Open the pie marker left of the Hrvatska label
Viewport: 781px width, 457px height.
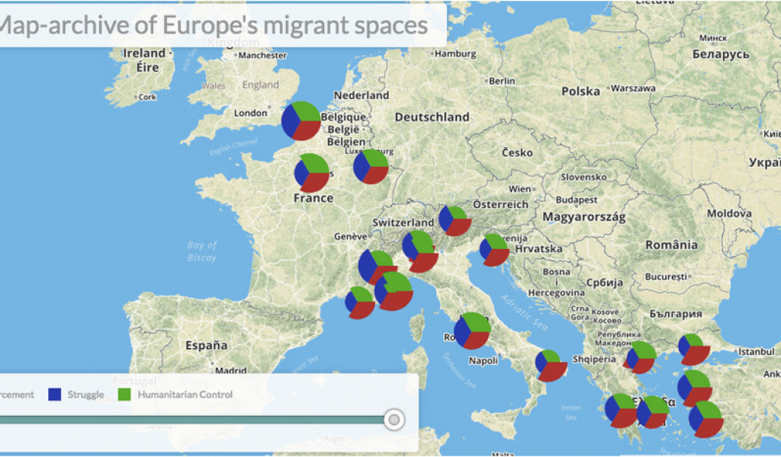494,250
